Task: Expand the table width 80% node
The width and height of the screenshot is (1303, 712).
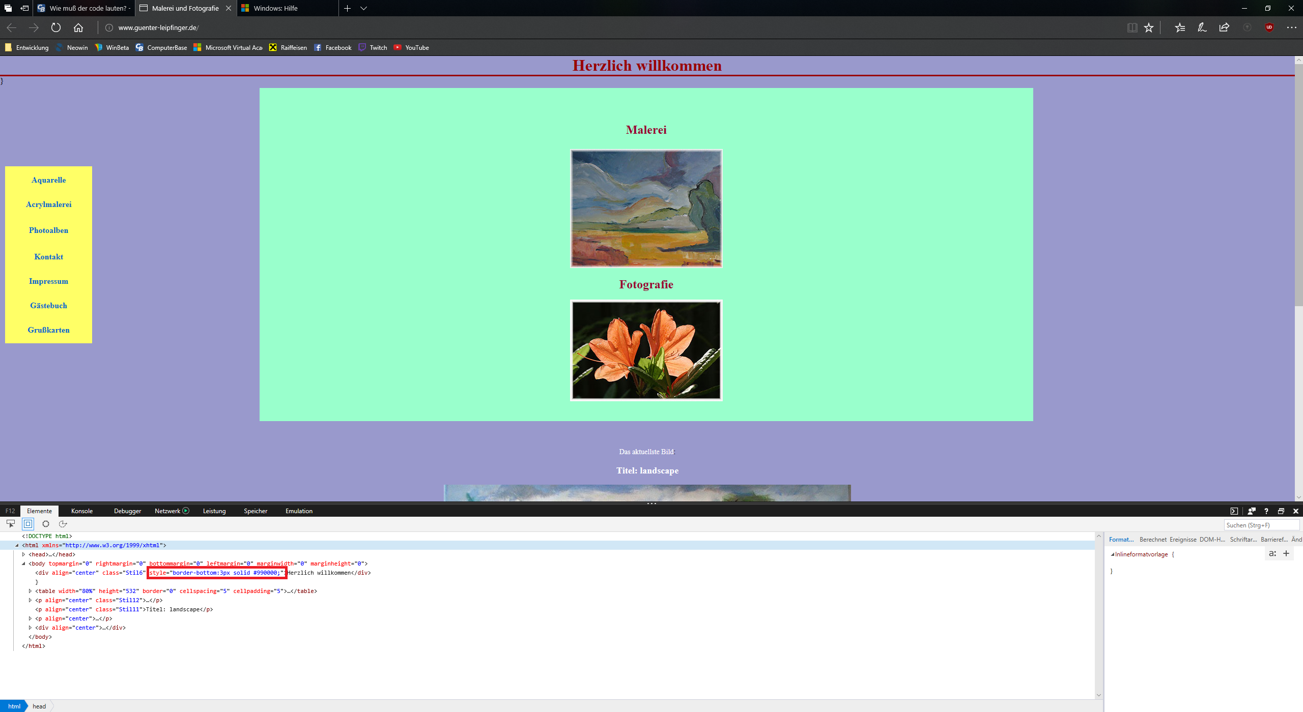Action: point(30,591)
